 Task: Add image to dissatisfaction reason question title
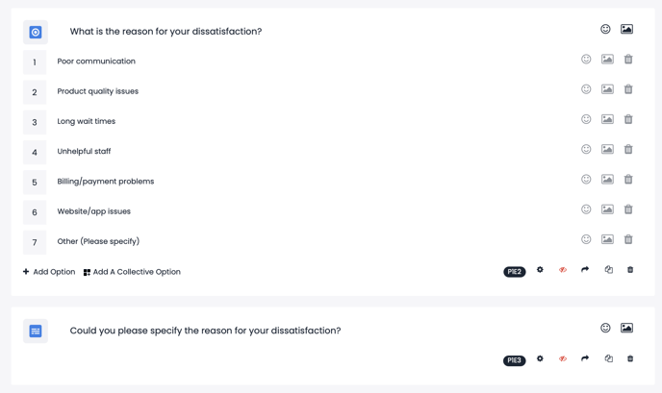click(626, 29)
